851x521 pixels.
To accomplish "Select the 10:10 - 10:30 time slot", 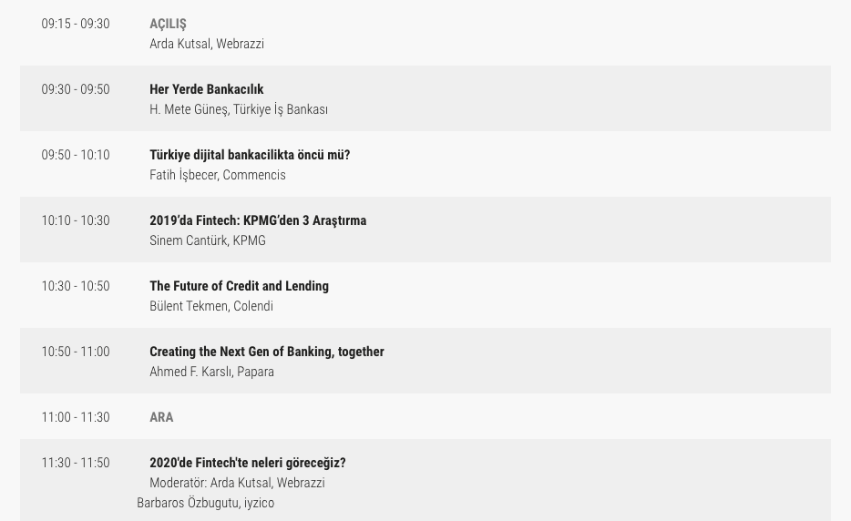I will click(76, 220).
